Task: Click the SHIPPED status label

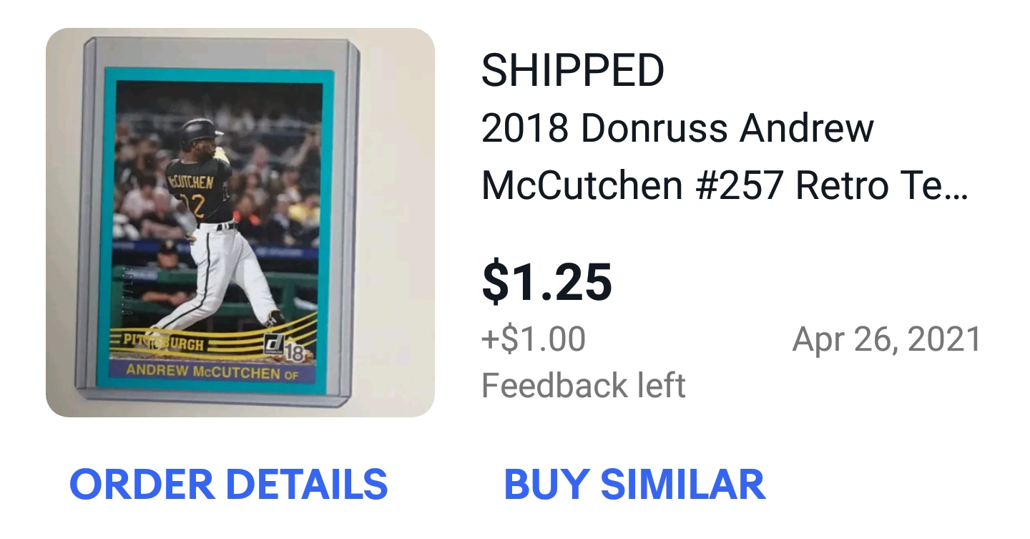Action: pyautogui.click(x=573, y=70)
